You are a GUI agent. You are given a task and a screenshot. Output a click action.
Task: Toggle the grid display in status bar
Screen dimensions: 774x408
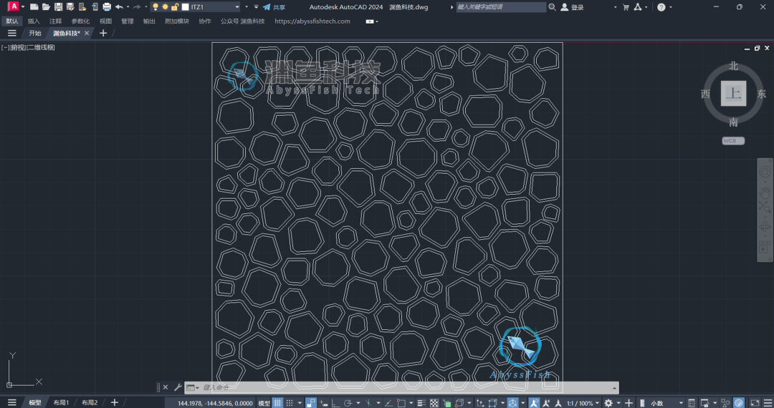click(x=278, y=402)
